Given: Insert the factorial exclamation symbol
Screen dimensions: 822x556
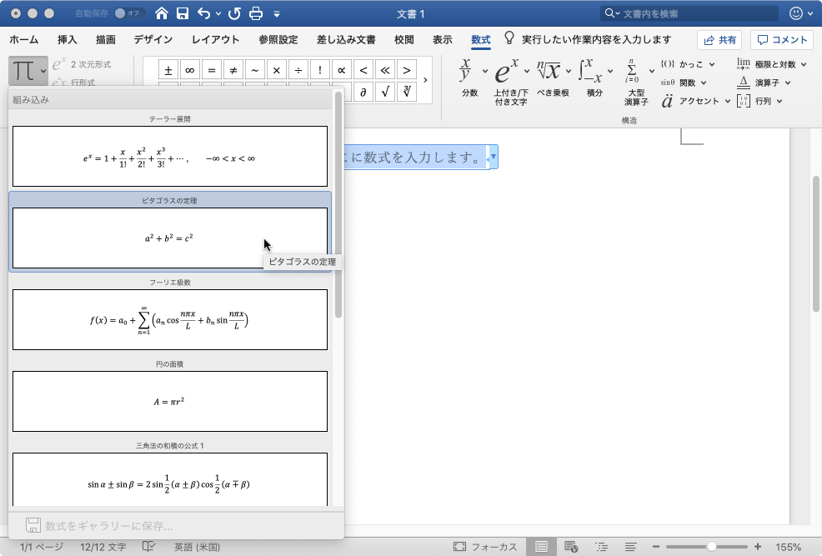Looking at the screenshot, I should click(x=320, y=70).
